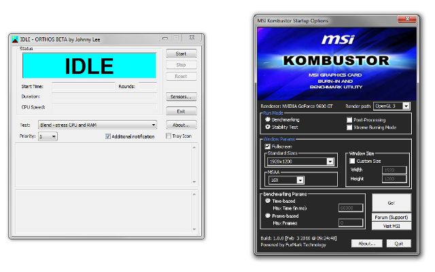Select the Stability Test run mode
This screenshot has height=272, width=435.
coord(267,127)
